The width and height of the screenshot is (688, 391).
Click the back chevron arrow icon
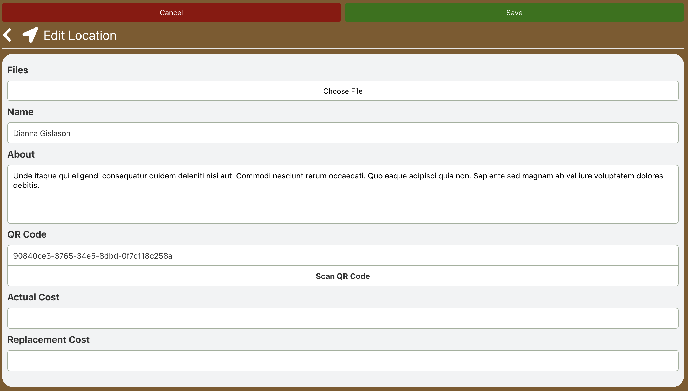[x=8, y=35]
